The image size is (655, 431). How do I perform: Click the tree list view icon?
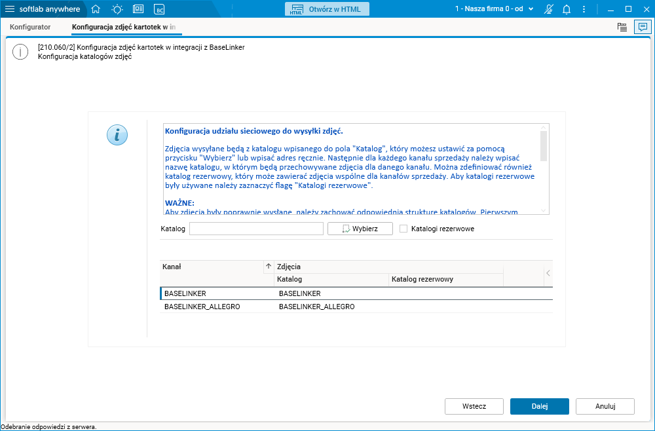pos(622,27)
